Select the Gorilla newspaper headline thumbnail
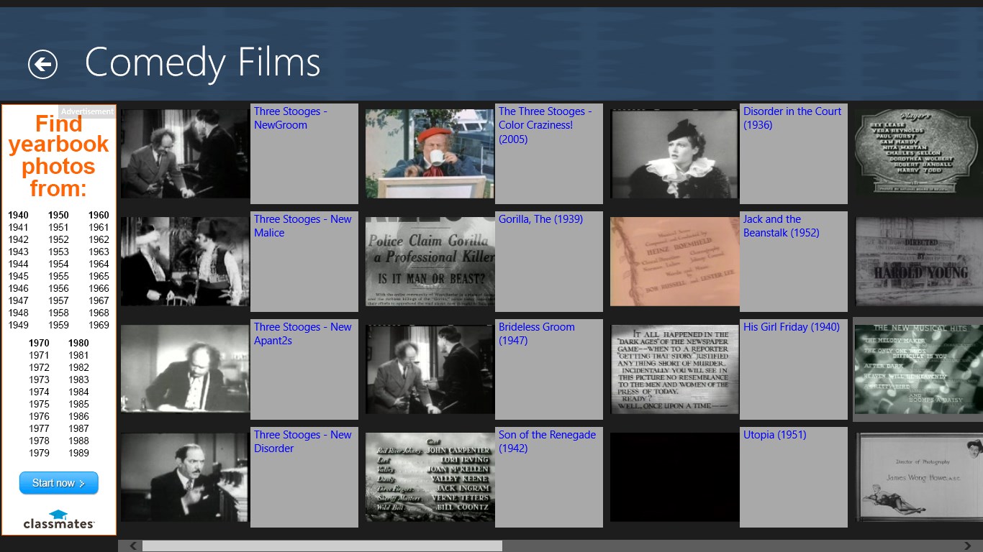The image size is (983, 552). [x=430, y=262]
